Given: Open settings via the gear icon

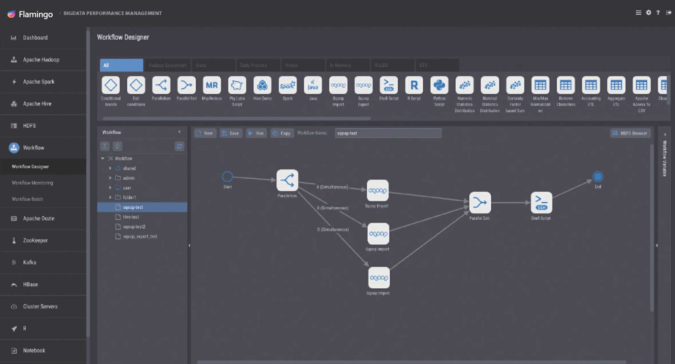Looking at the screenshot, I should click(648, 13).
